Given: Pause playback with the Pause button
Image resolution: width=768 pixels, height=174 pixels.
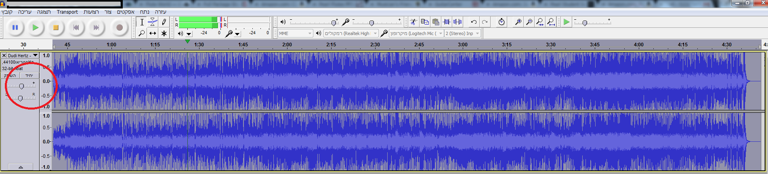Looking at the screenshot, I should pyautogui.click(x=15, y=27).
